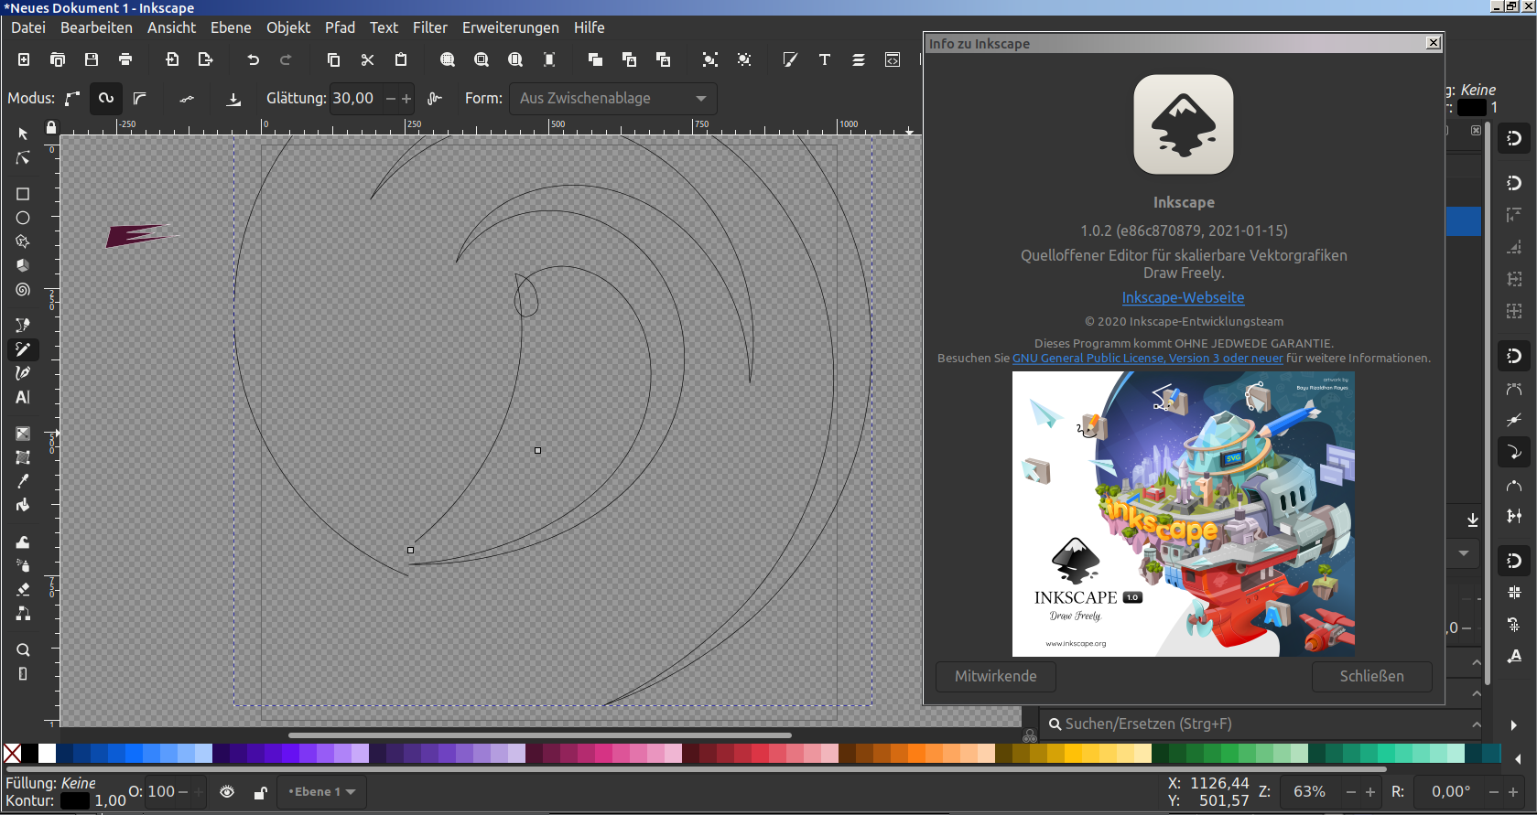Click the Glättung value field

(355, 98)
